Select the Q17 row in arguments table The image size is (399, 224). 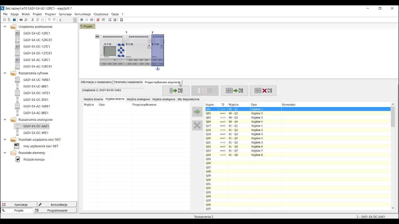pyautogui.click(x=208, y=126)
